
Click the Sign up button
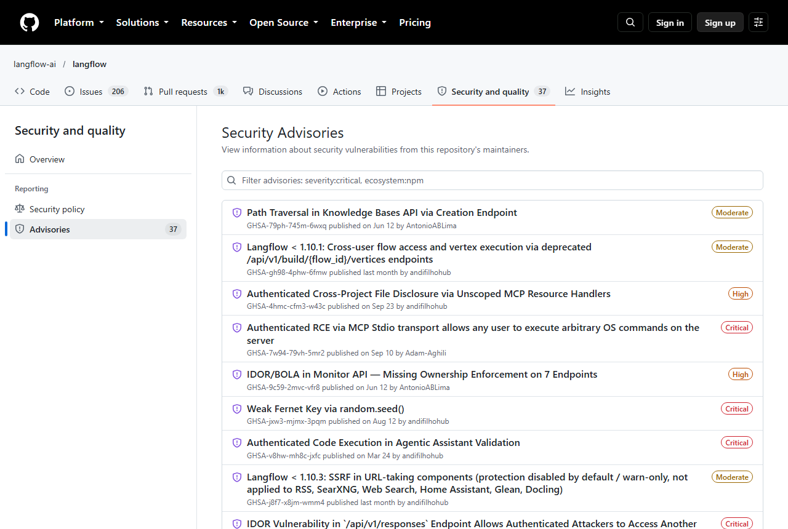click(720, 22)
